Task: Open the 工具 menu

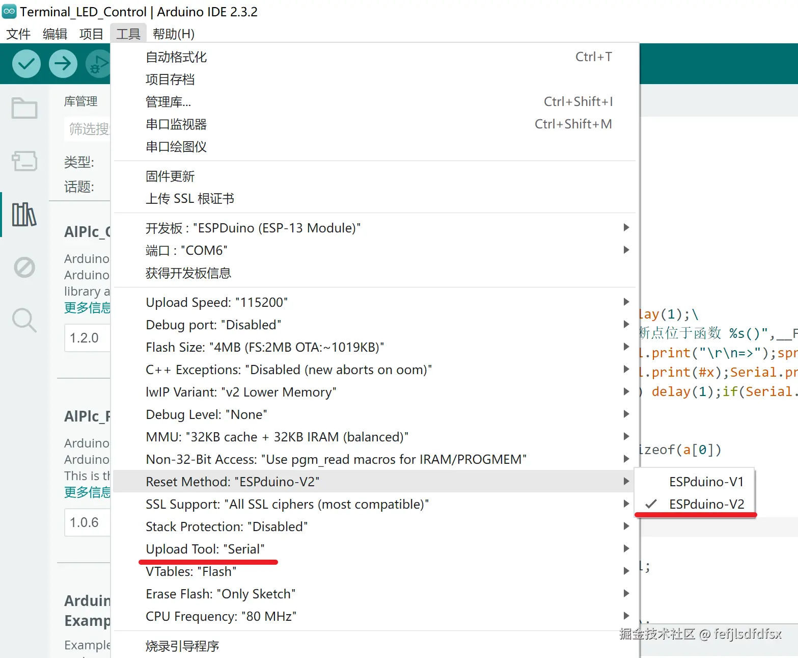Action: 128,34
